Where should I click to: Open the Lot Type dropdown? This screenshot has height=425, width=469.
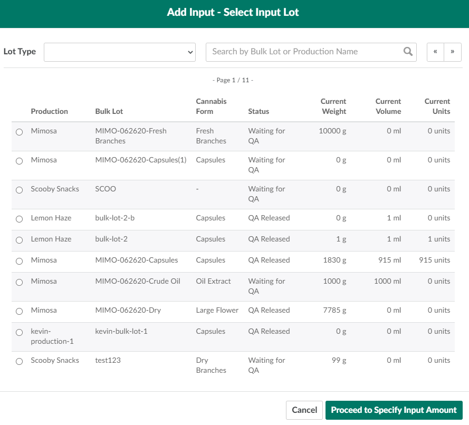click(119, 52)
